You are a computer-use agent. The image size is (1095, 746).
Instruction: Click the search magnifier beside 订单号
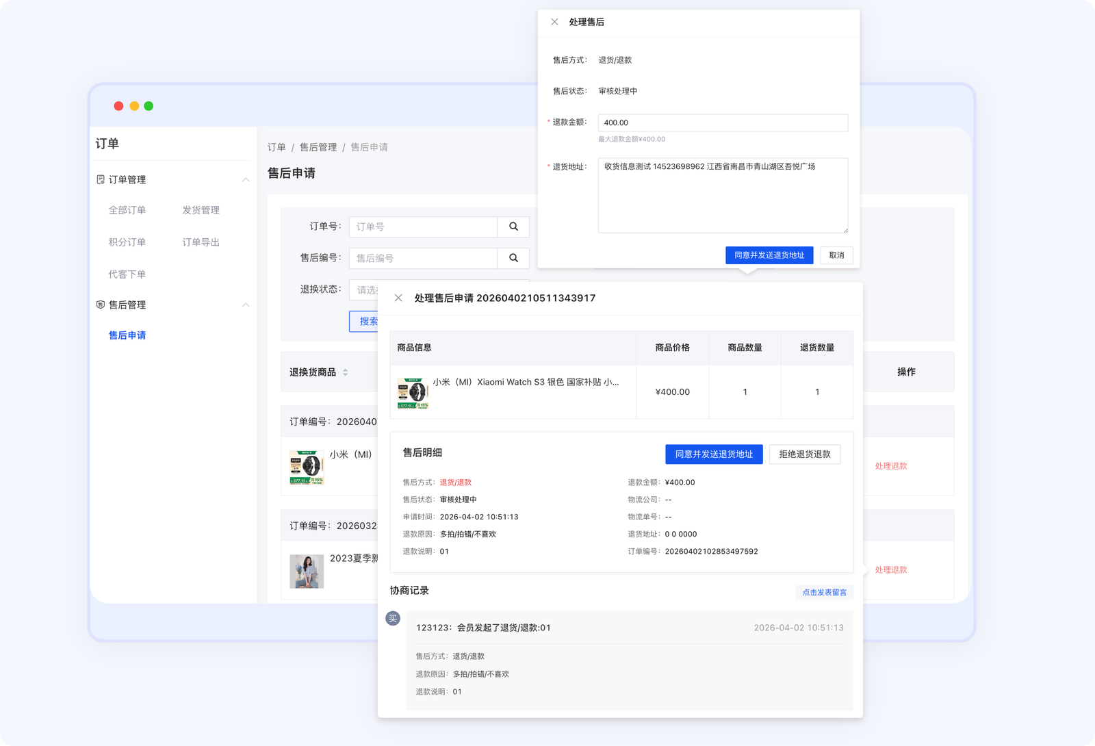(x=513, y=227)
